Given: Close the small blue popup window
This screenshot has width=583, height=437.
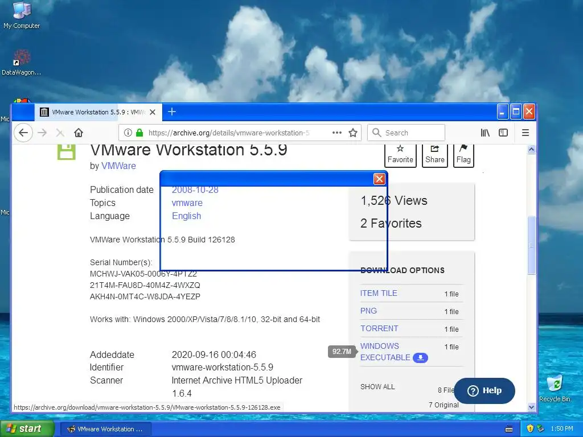Looking at the screenshot, I should (379, 179).
